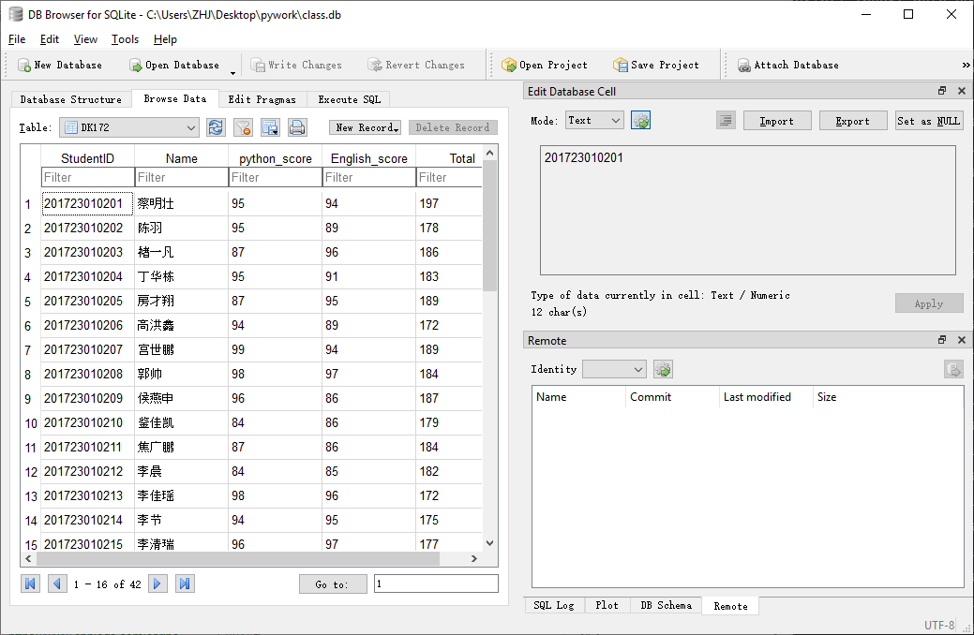
Task: Clear all filters icon
Action: (x=243, y=127)
